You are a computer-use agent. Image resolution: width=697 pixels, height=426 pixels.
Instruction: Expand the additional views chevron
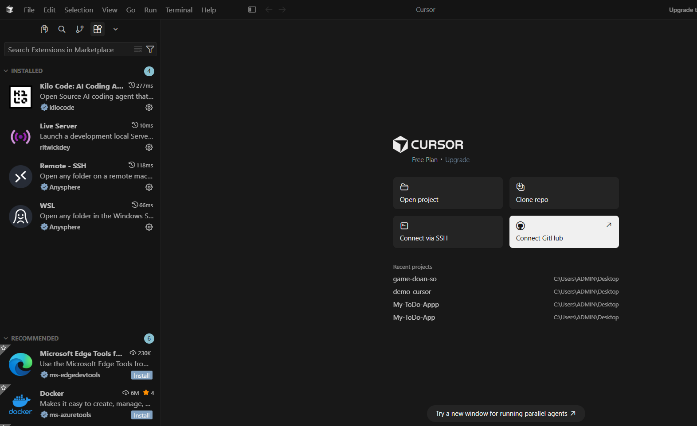point(115,29)
